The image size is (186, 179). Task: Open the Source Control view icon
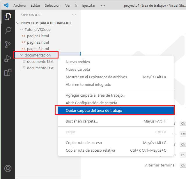8,45
